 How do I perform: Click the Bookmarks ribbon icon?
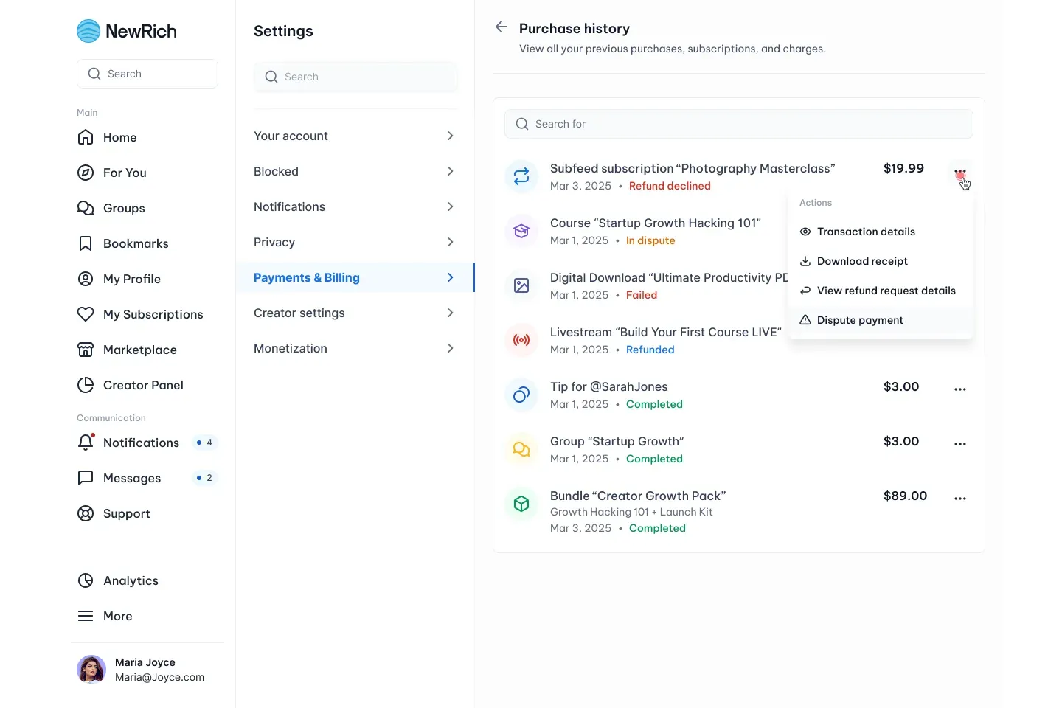tap(86, 243)
